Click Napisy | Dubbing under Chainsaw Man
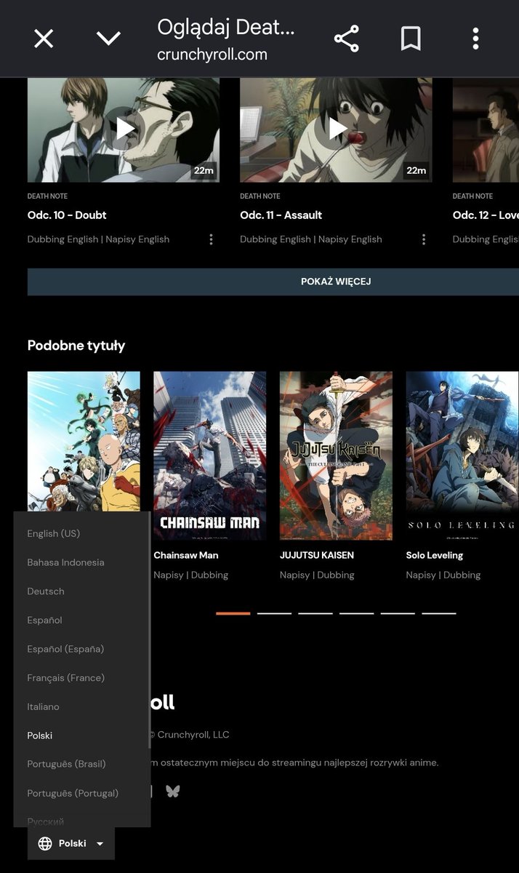This screenshot has width=519, height=873. coord(190,575)
